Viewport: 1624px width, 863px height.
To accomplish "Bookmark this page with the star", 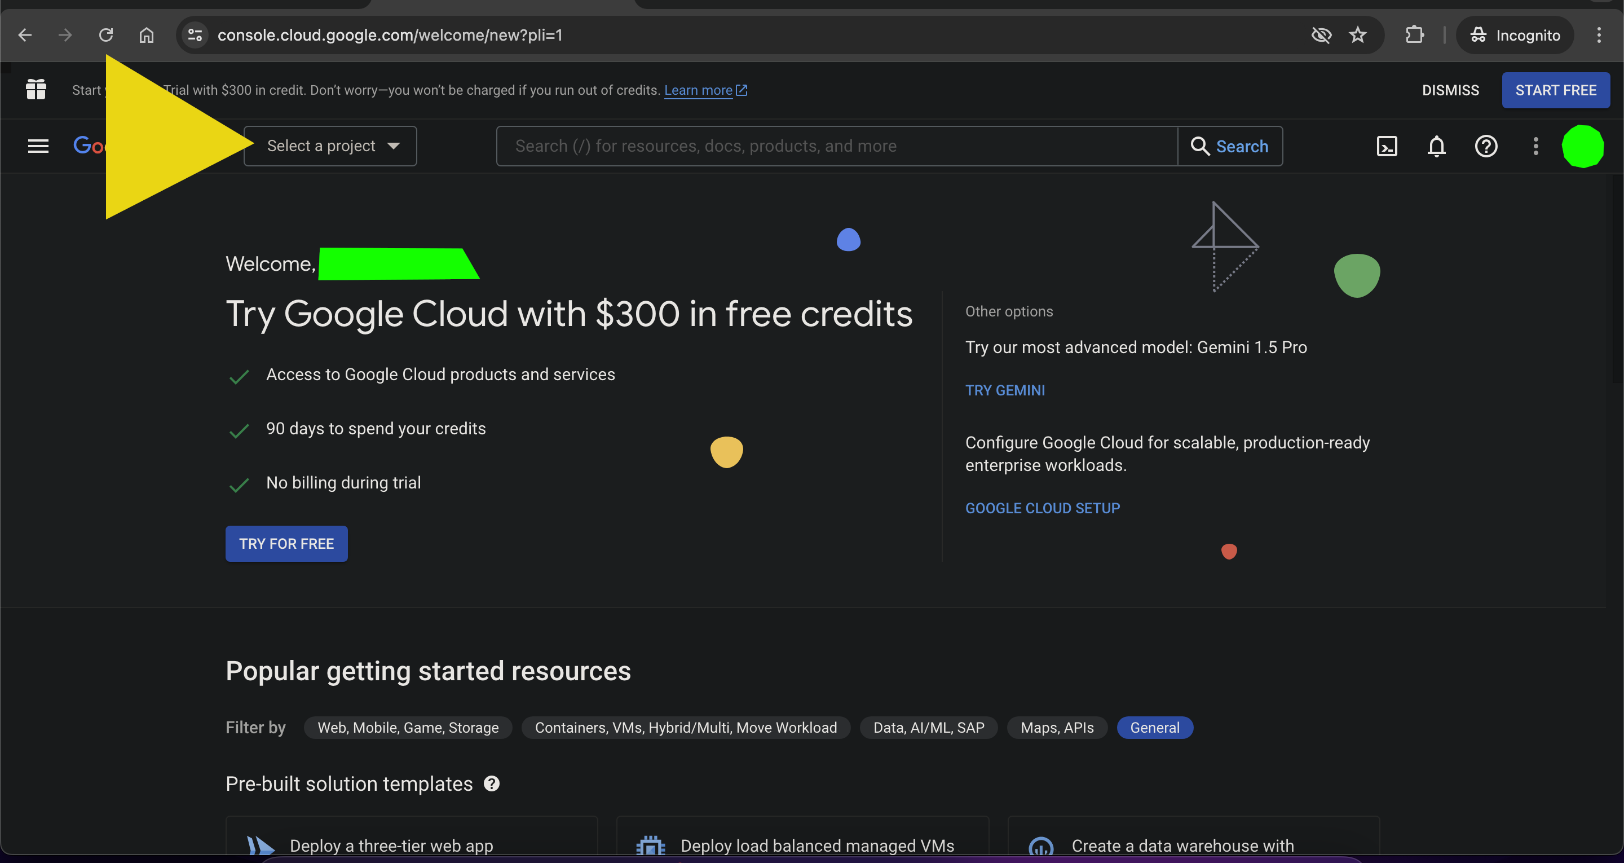I will pos(1358,36).
